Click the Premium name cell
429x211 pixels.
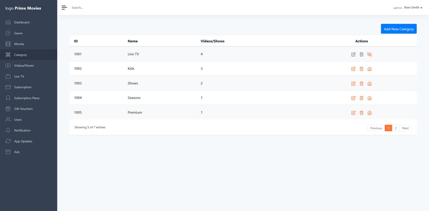pyautogui.click(x=135, y=113)
